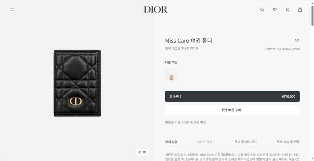314x161 pixels.
Task: Click the black passport holder product image
Action: pyautogui.click(x=77, y=83)
